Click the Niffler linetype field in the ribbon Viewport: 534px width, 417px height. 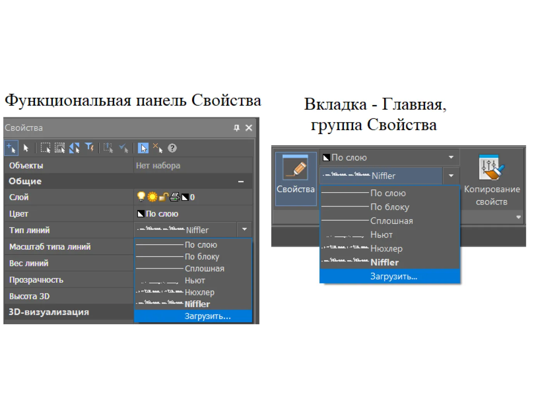click(381, 176)
